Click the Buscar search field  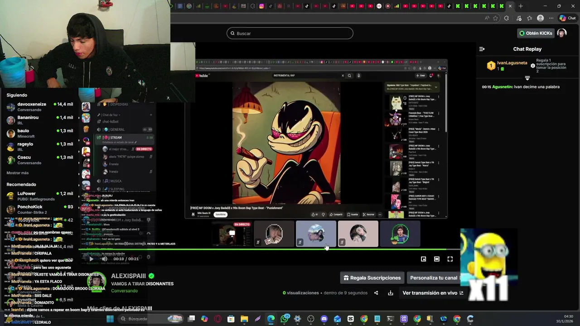(290, 33)
